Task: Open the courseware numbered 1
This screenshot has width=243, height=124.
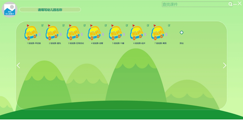Action: [x=32, y=32]
